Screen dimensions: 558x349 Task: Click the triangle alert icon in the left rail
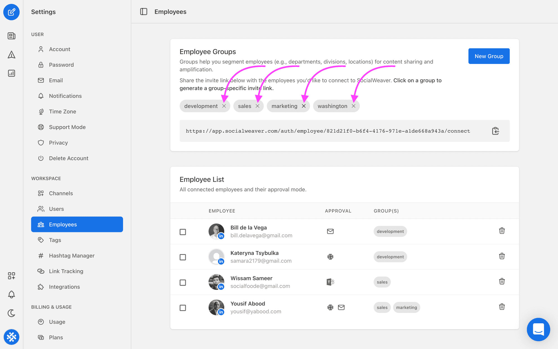point(11,55)
